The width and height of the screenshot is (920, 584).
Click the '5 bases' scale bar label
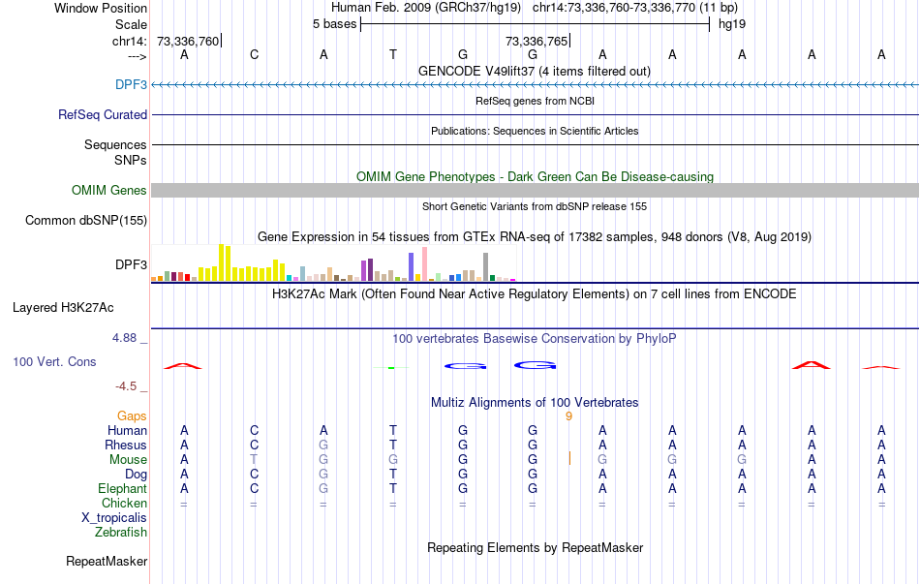coord(334,24)
